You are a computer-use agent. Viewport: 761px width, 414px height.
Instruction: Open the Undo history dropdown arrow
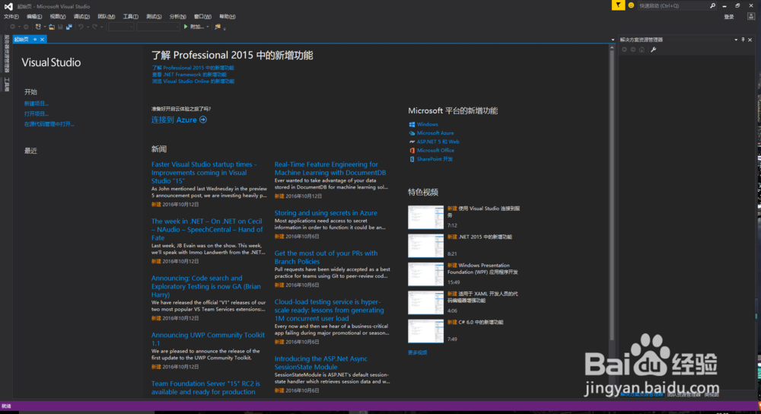point(88,27)
